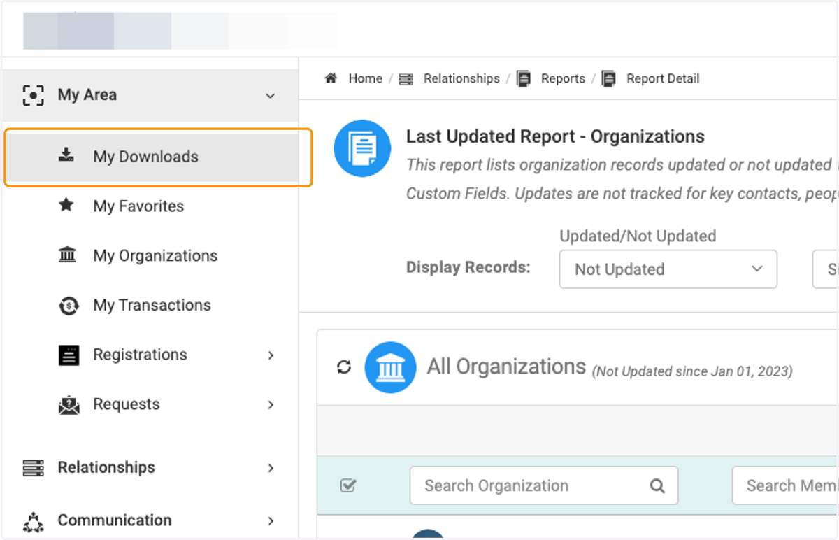Click the Communication sidebar heading
839x540 pixels.
click(x=115, y=520)
